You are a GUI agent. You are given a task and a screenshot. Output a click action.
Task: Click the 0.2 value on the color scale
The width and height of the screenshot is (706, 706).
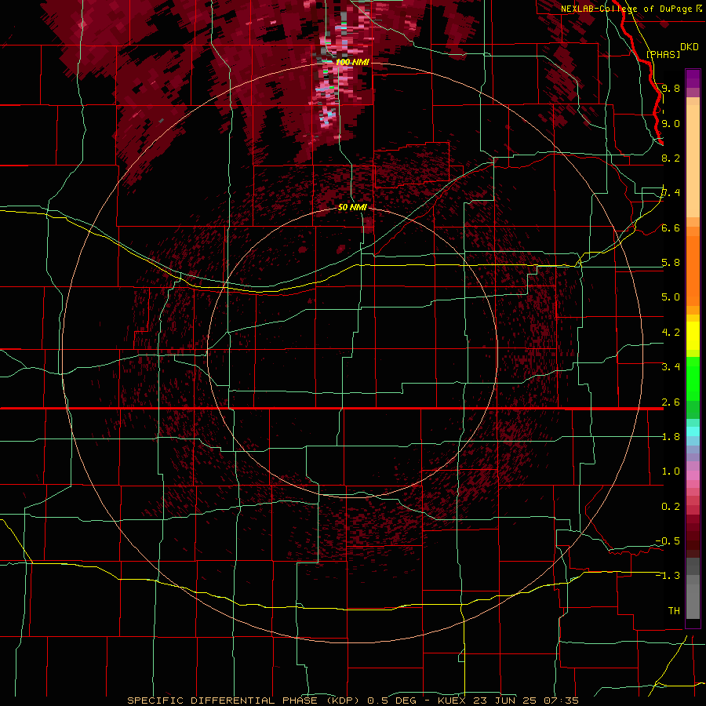point(671,507)
